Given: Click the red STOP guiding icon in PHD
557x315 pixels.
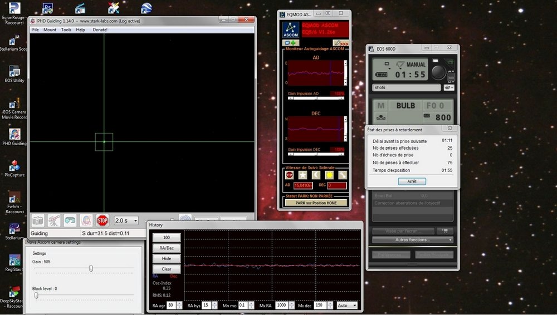Looking at the screenshot, I should tap(102, 220).
